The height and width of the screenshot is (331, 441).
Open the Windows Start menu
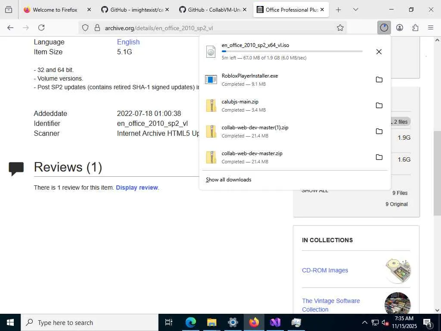coord(10,322)
